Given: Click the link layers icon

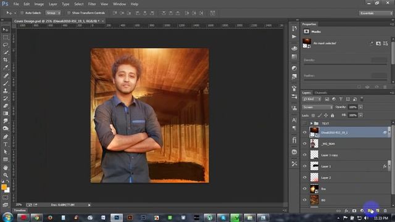Looking at the screenshot, I should 339,211.
